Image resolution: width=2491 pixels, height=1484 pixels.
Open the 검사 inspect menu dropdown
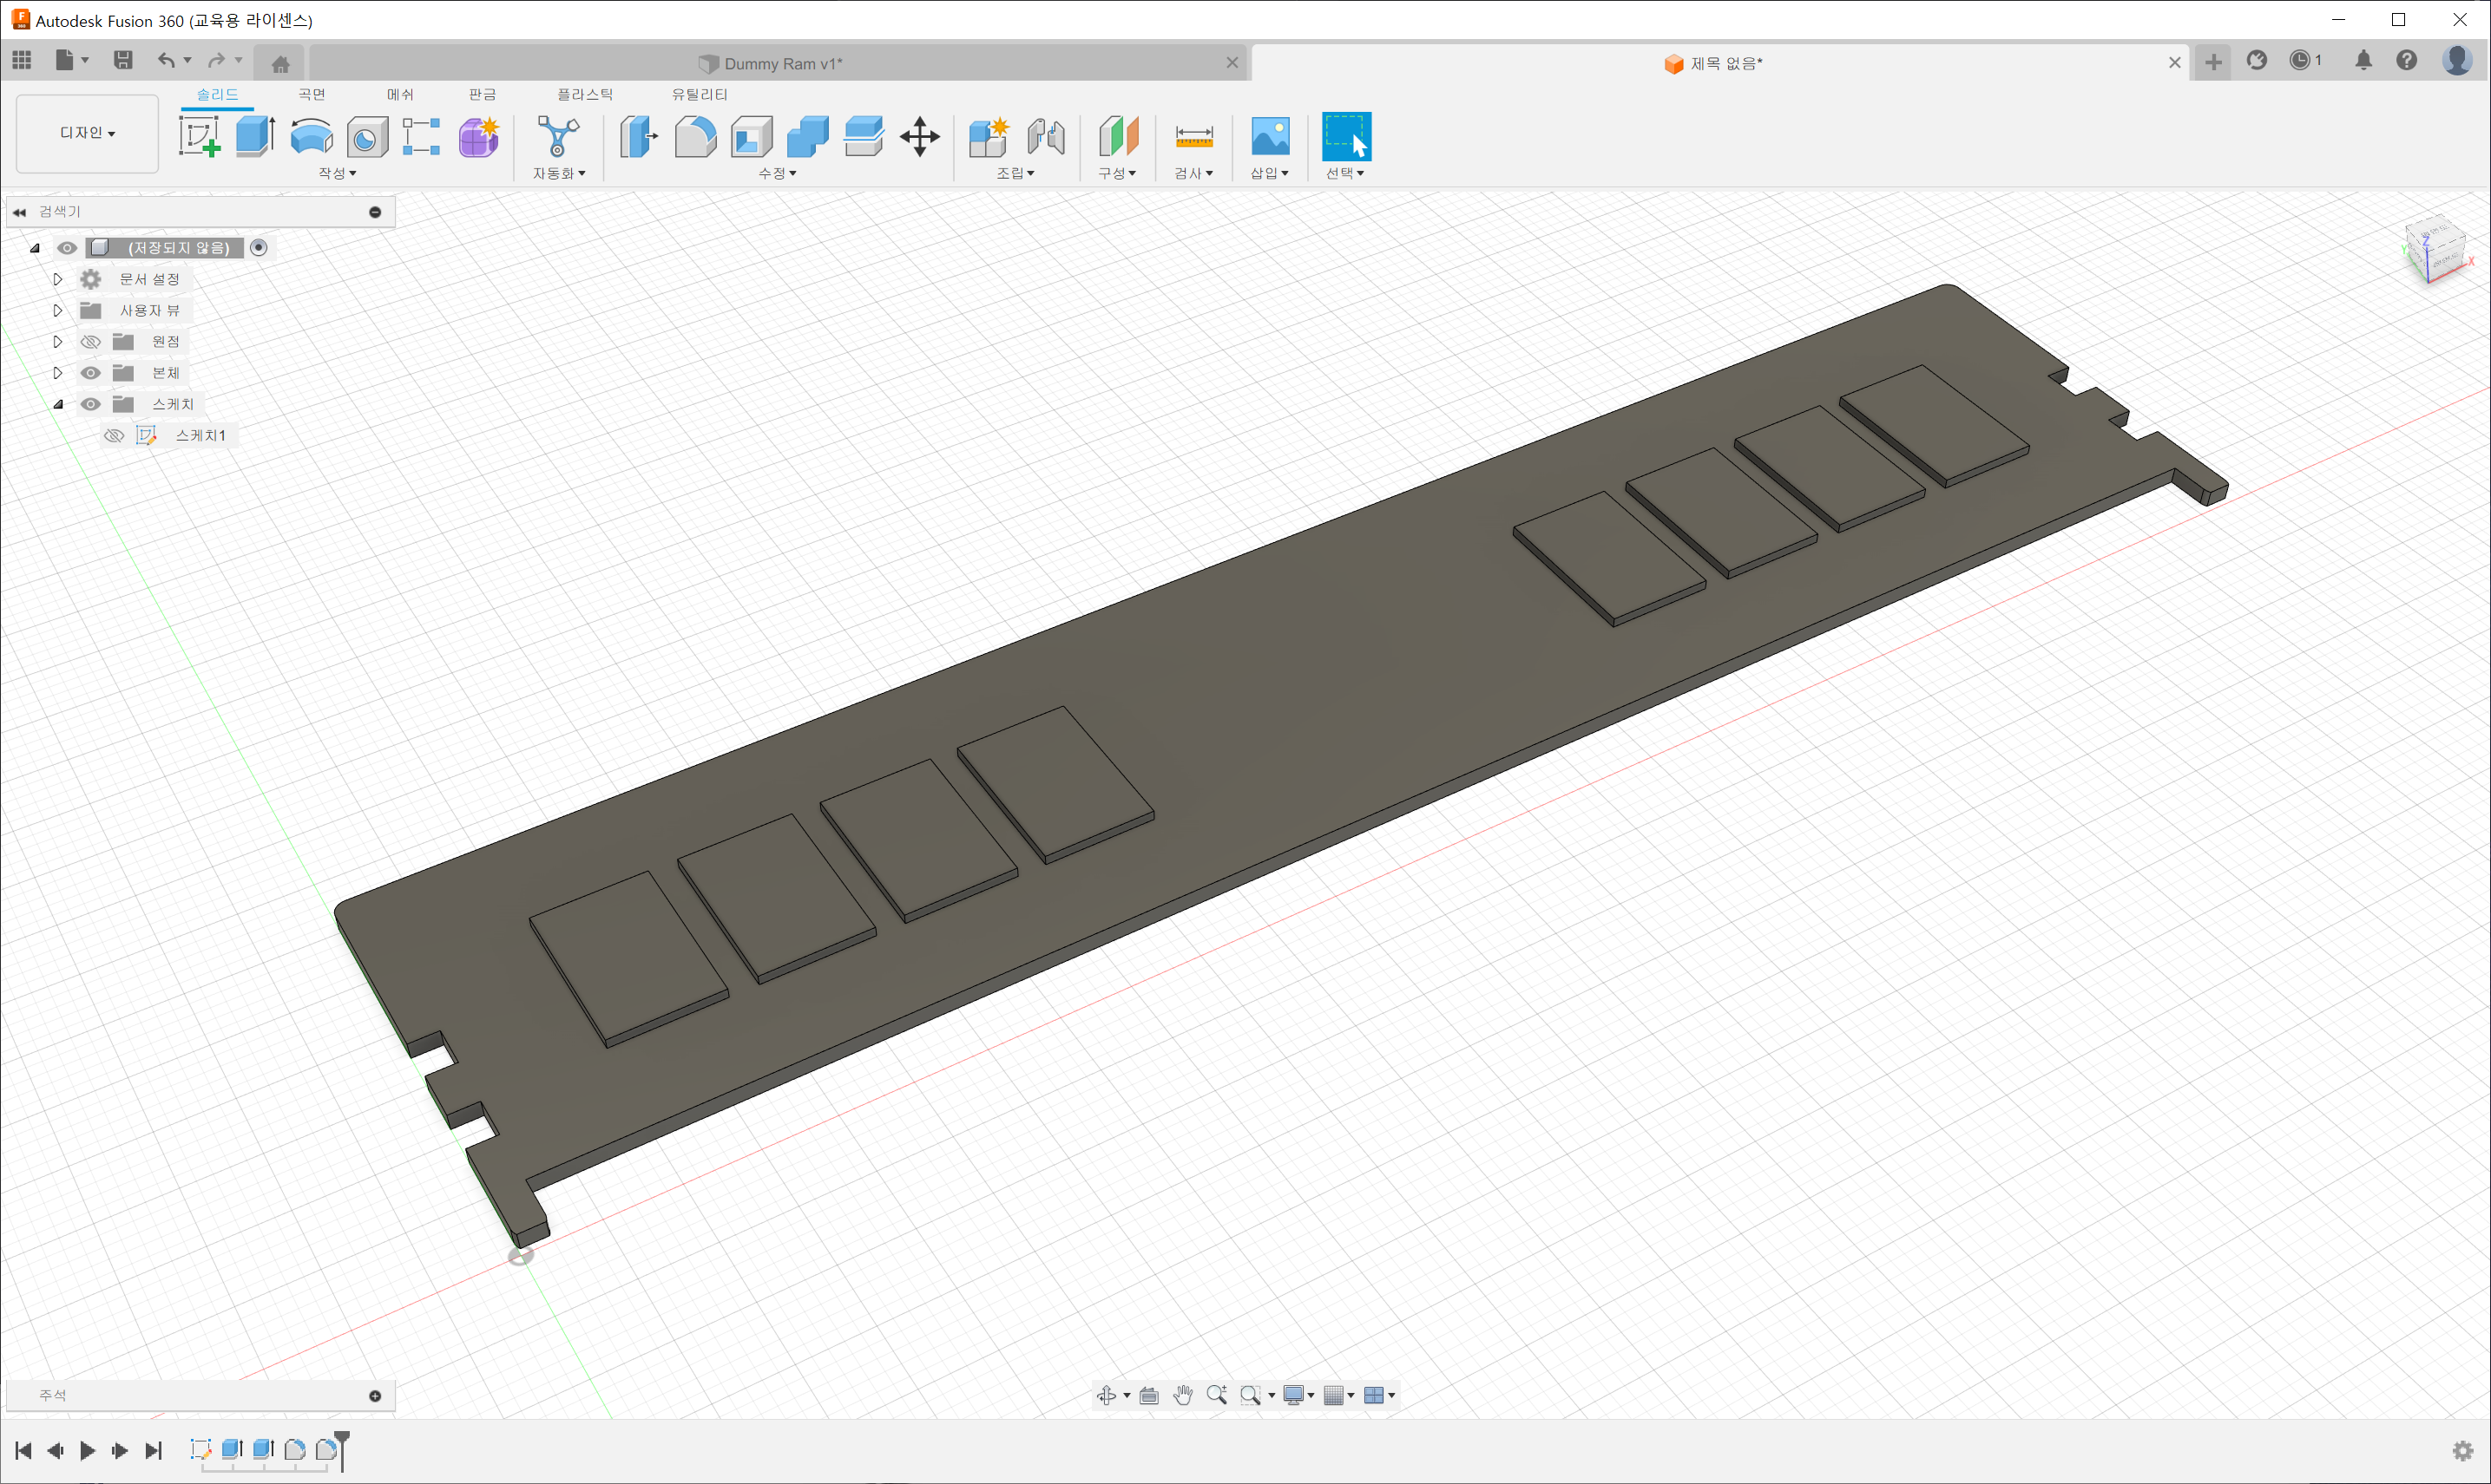(1193, 173)
